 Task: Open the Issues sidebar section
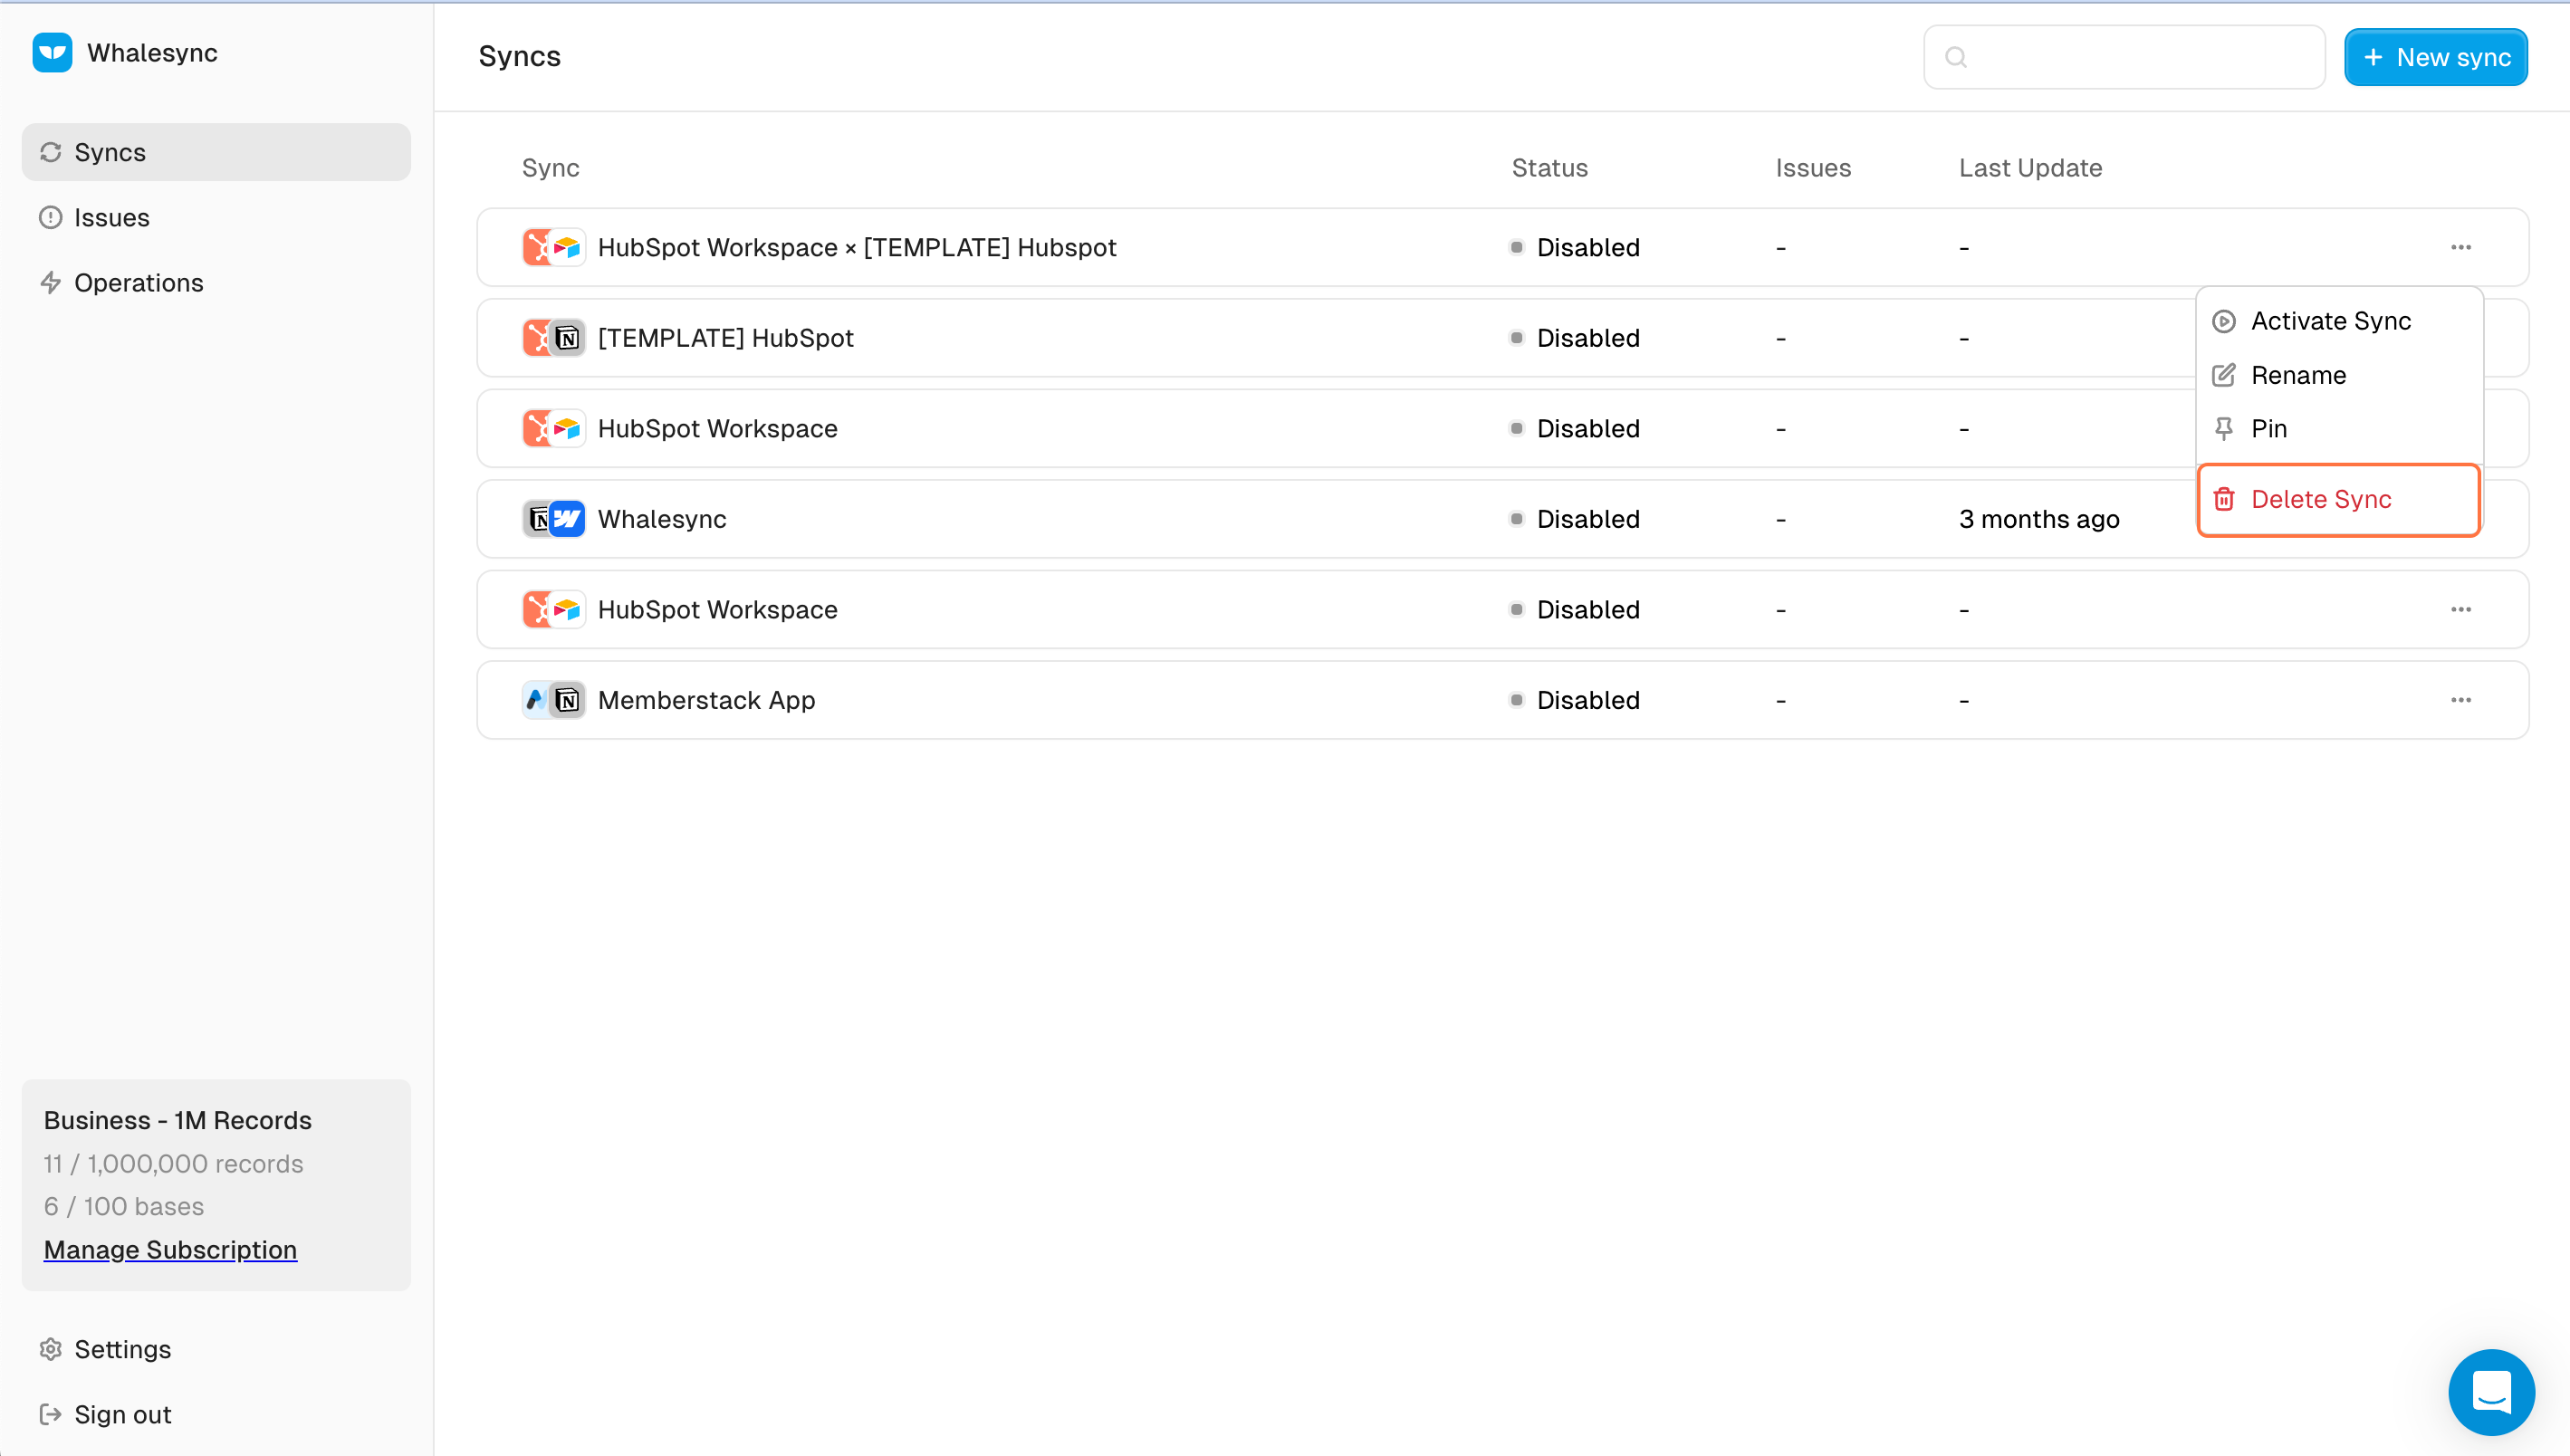point(111,218)
